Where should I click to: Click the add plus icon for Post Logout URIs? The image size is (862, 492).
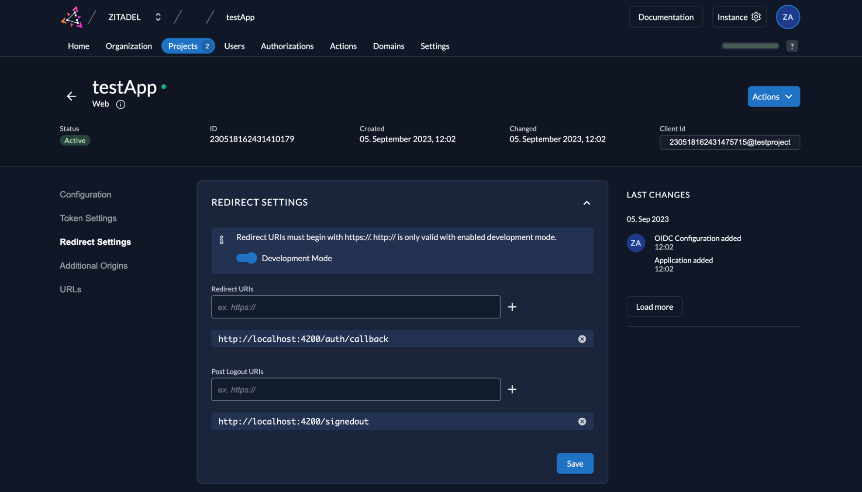(511, 389)
